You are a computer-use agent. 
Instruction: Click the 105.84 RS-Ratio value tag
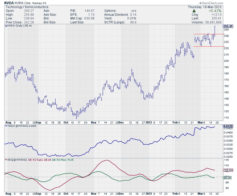click(228, 170)
